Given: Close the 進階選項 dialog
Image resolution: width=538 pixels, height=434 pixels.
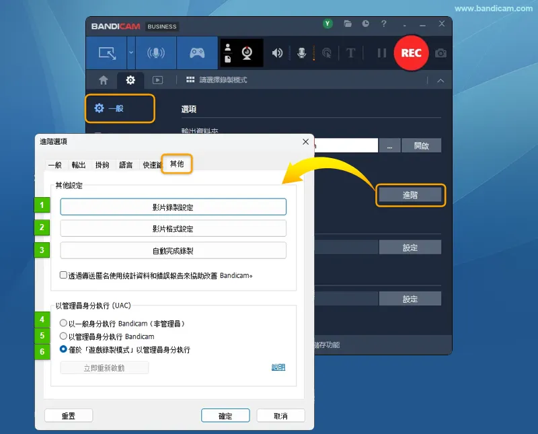Looking at the screenshot, I should pyautogui.click(x=305, y=142).
